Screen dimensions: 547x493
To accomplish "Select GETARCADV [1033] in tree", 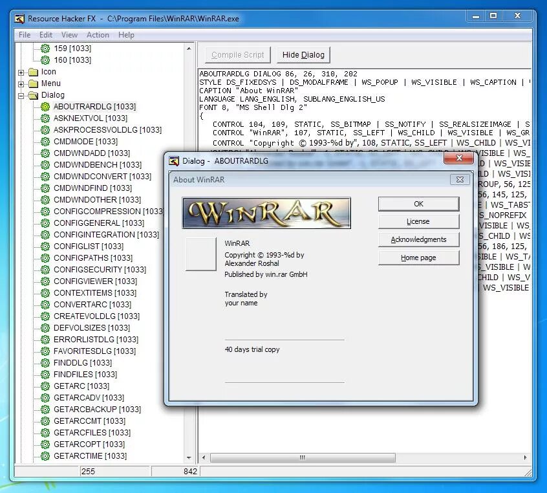I will 89,398.
